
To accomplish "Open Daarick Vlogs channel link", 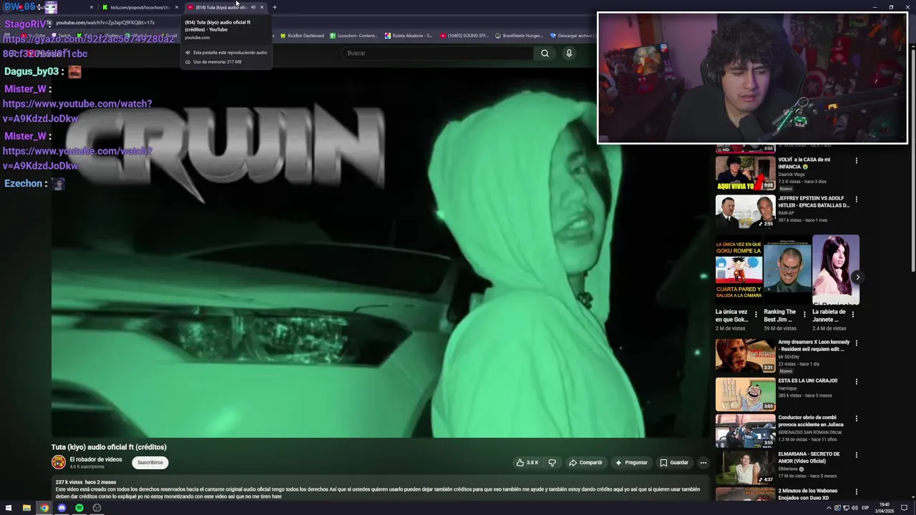I will (791, 175).
